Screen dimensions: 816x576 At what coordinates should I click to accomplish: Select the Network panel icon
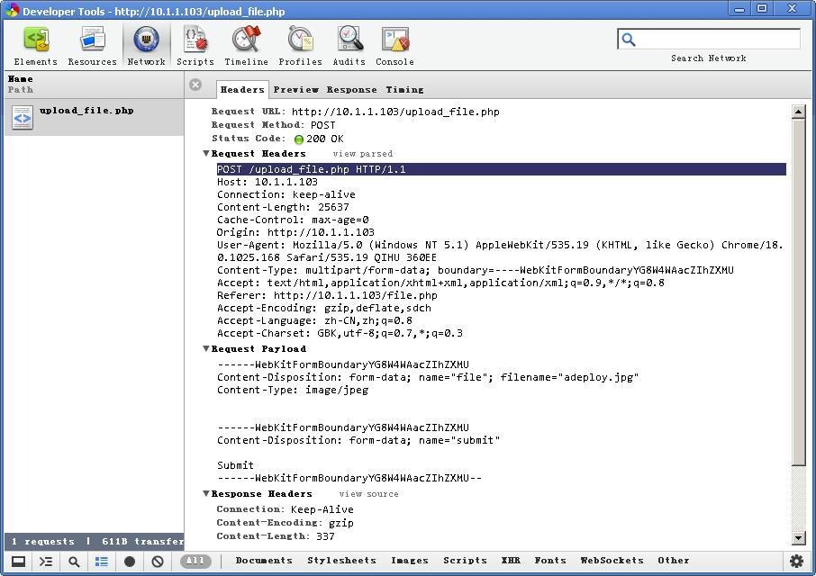point(146,44)
